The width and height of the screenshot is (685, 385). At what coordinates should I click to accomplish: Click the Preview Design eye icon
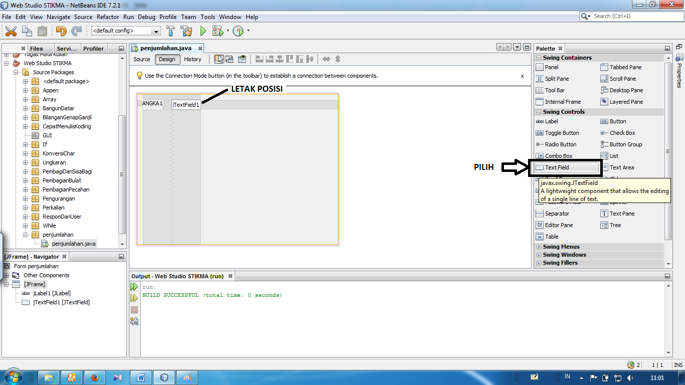242,59
